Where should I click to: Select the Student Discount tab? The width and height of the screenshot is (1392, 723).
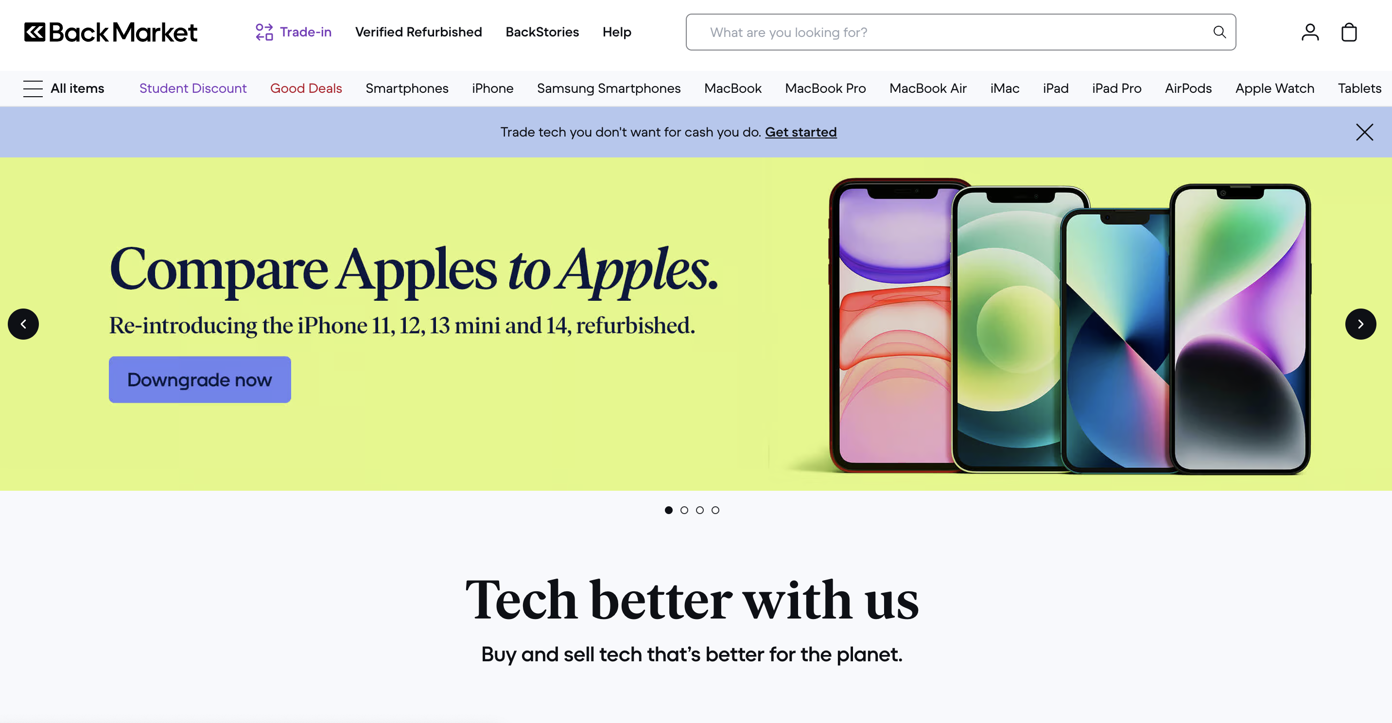tap(192, 88)
